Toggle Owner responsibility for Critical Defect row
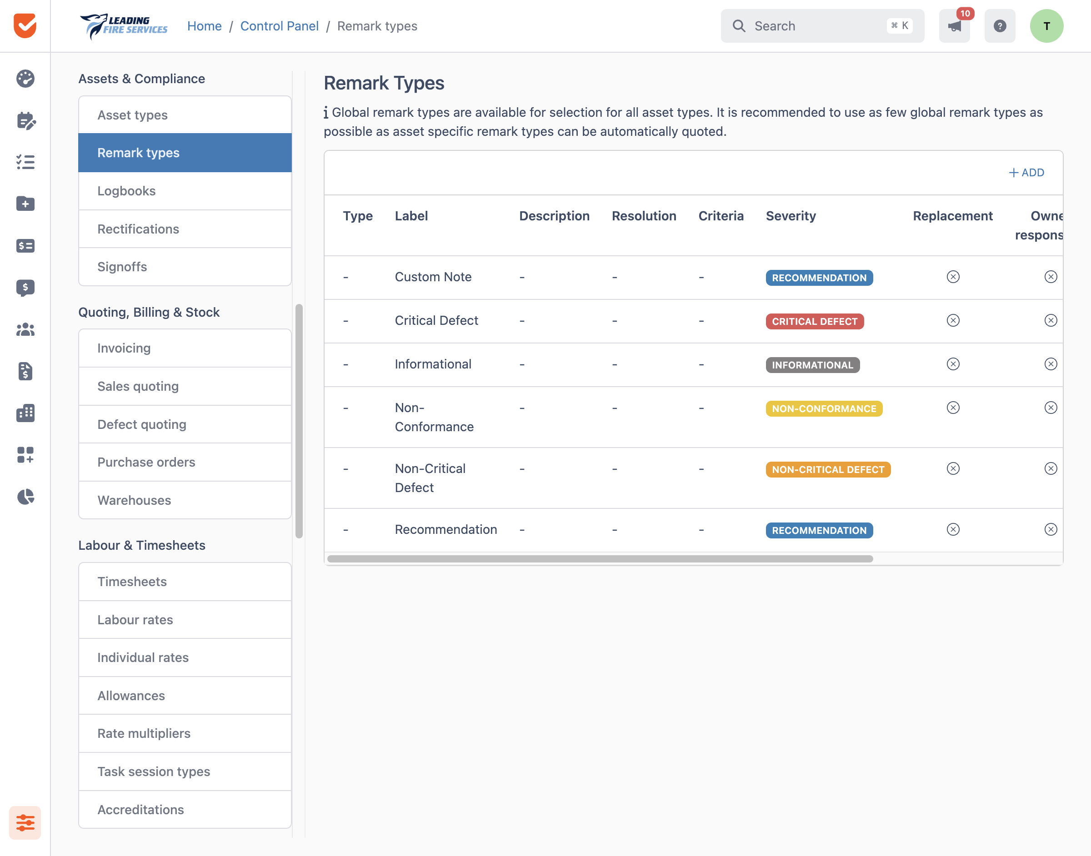The image size is (1091, 856). point(1051,320)
